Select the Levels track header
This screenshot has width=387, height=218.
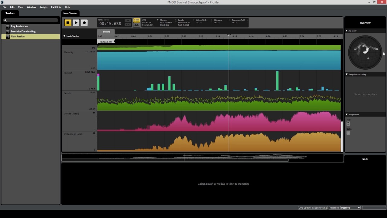pos(80,101)
